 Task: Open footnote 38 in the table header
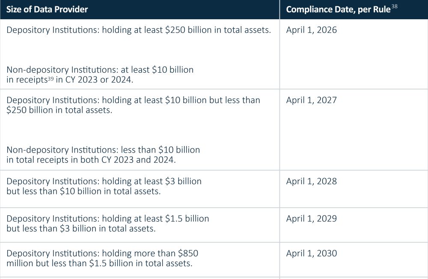click(x=394, y=7)
